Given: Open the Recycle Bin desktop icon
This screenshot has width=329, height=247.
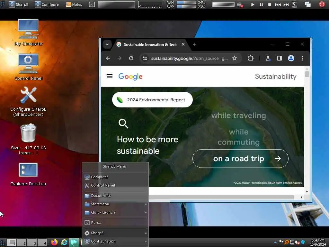Looking at the screenshot, I should point(28,139).
